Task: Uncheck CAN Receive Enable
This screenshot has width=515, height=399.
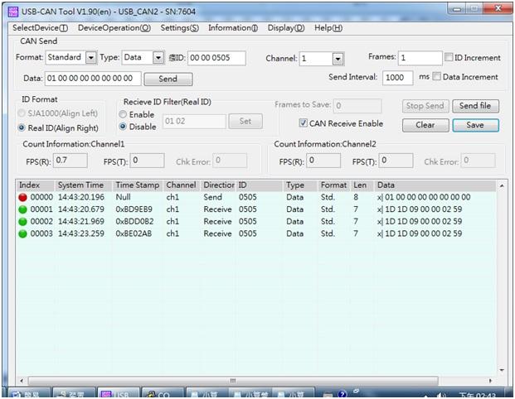Action: (304, 123)
